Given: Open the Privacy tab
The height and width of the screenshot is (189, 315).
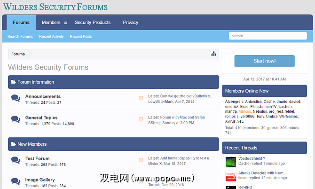Looking at the screenshot, I should [x=131, y=22].
